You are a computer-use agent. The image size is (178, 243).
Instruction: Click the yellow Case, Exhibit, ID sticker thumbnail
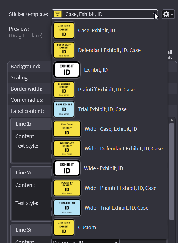pyautogui.click(x=64, y=30)
